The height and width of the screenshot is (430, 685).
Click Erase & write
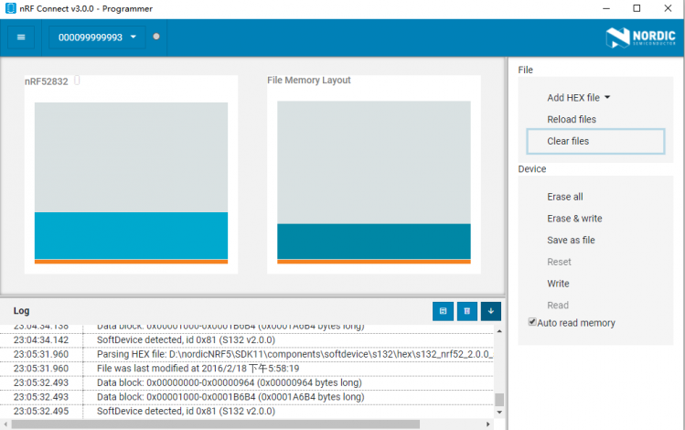point(574,219)
